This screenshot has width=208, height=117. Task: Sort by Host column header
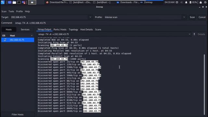tap(12, 35)
